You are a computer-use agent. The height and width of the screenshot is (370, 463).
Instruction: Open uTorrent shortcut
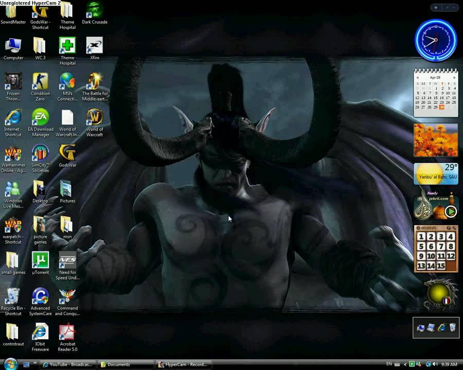point(40,263)
